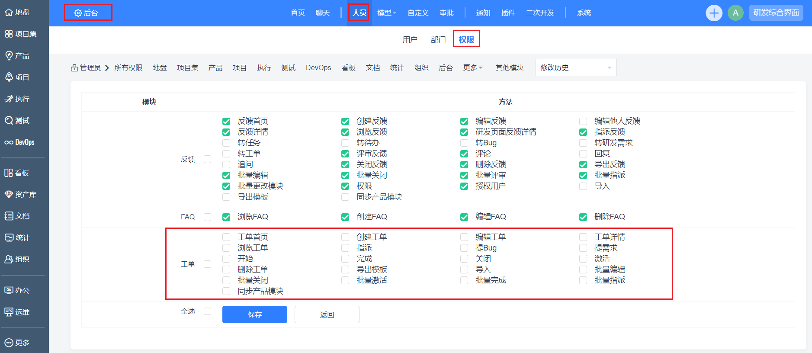The width and height of the screenshot is (812, 353).
Task: Go to 产品 in the sidebar
Action: pyautogui.click(x=17, y=56)
